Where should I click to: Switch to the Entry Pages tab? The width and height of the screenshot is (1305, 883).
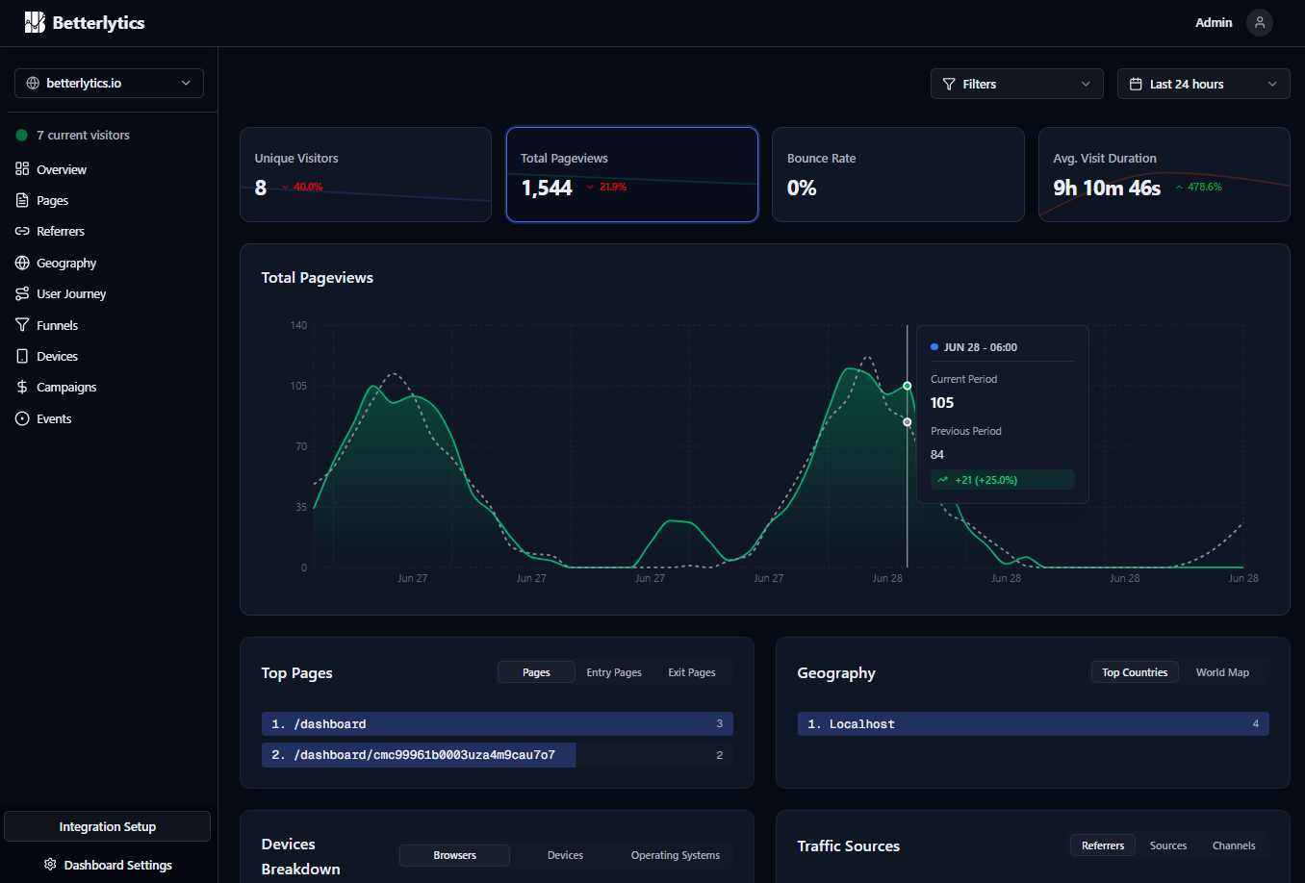coord(614,672)
